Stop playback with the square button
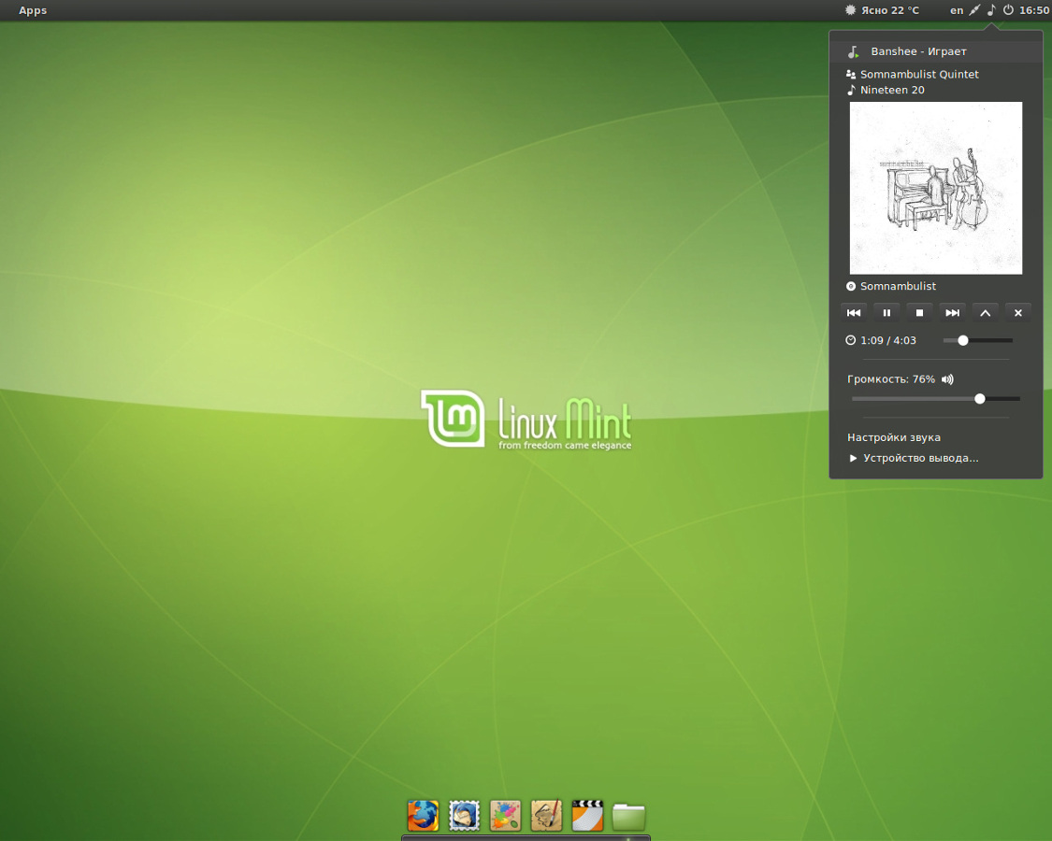Viewport: 1052px width, 841px height. 919,312
